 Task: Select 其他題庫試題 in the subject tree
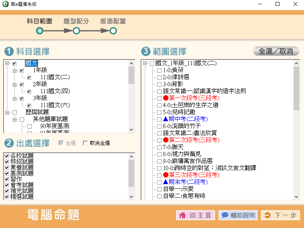pos(50,119)
